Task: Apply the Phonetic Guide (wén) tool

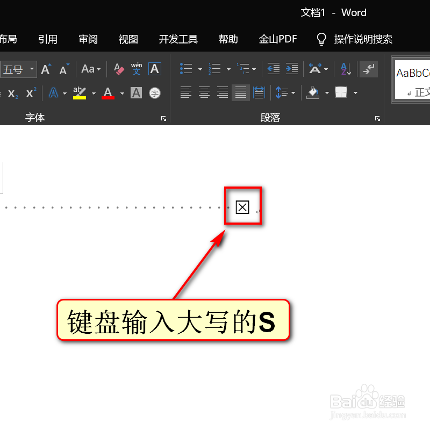Action: 136,69
